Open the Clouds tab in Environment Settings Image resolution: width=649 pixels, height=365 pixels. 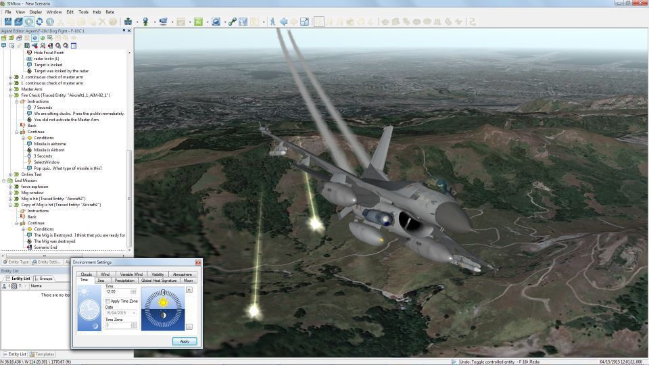coord(86,274)
